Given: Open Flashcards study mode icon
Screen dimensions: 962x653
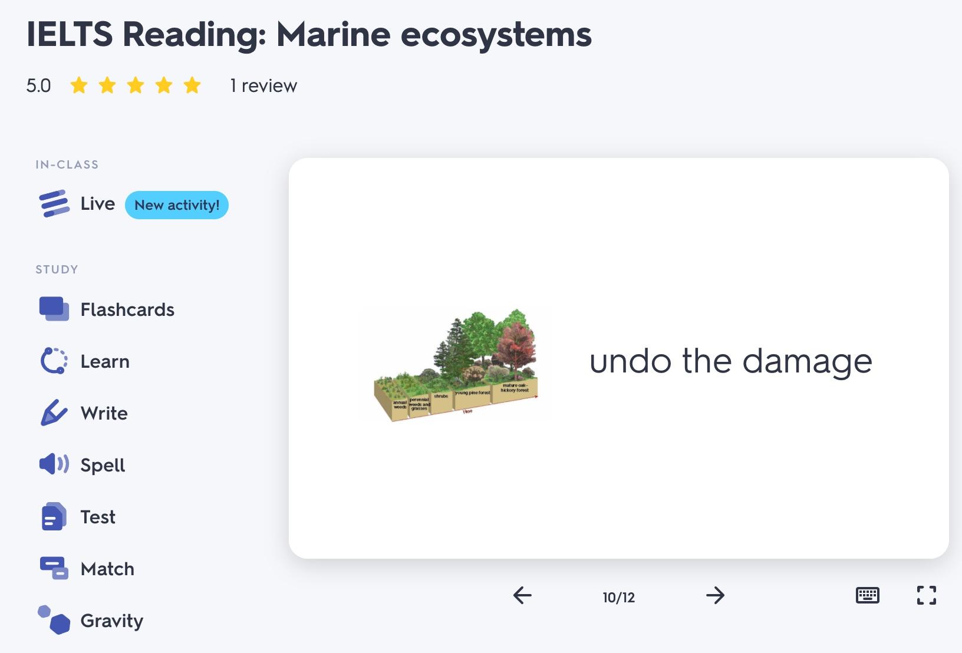Looking at the screenshot, I should click(x=54, y=309).
